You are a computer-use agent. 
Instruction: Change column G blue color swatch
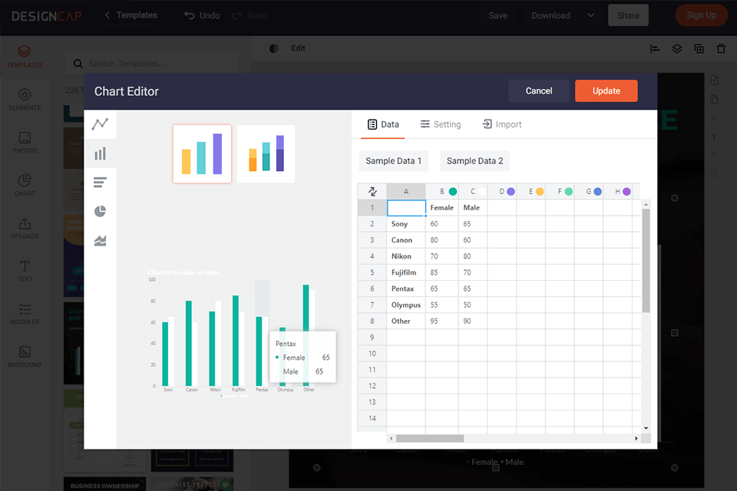(597, 191)
